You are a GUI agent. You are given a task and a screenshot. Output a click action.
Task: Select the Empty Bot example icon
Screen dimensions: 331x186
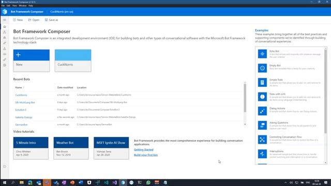262,68
